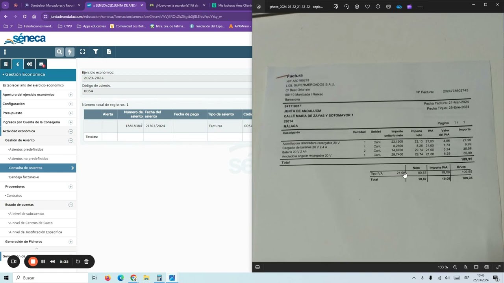Show photo file info icon
This screenshot has height=283, width=504.
(378, 7)
